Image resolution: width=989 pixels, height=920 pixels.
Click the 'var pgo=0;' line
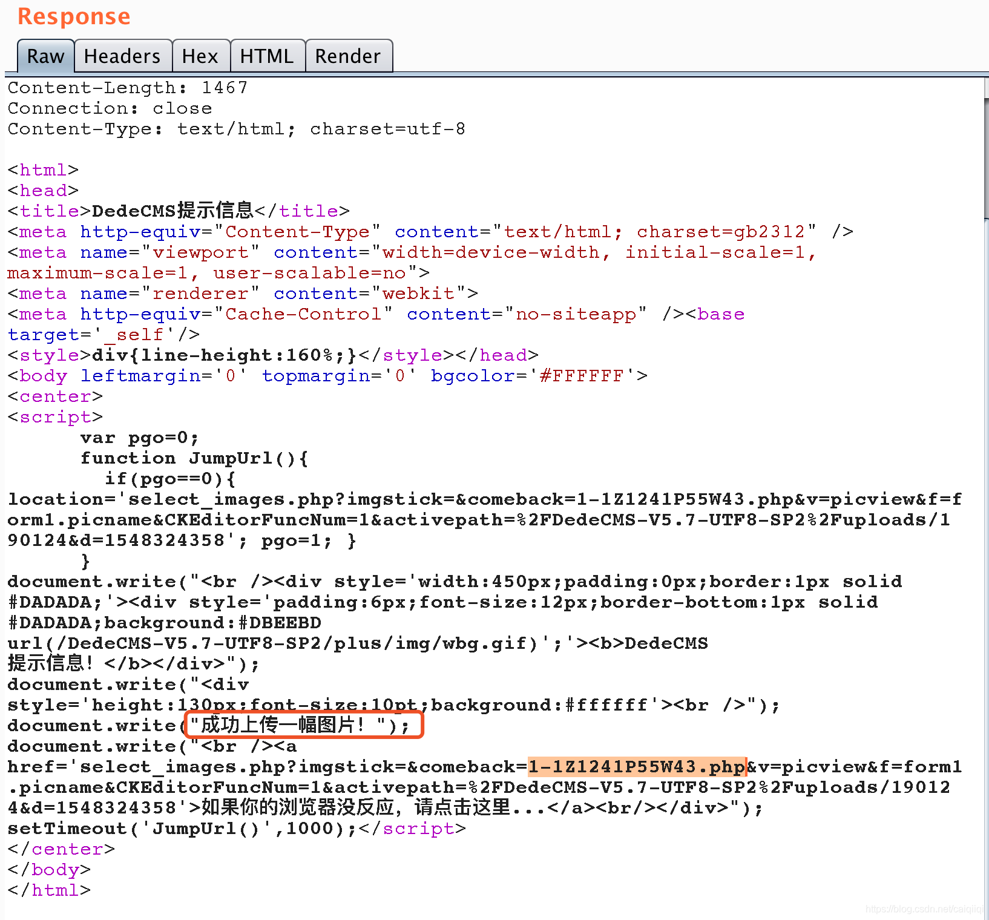[140, 438]
